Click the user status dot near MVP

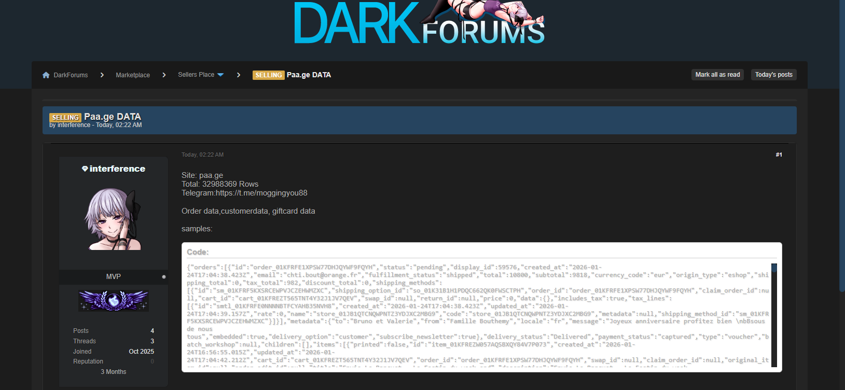[x=164, y=277]
